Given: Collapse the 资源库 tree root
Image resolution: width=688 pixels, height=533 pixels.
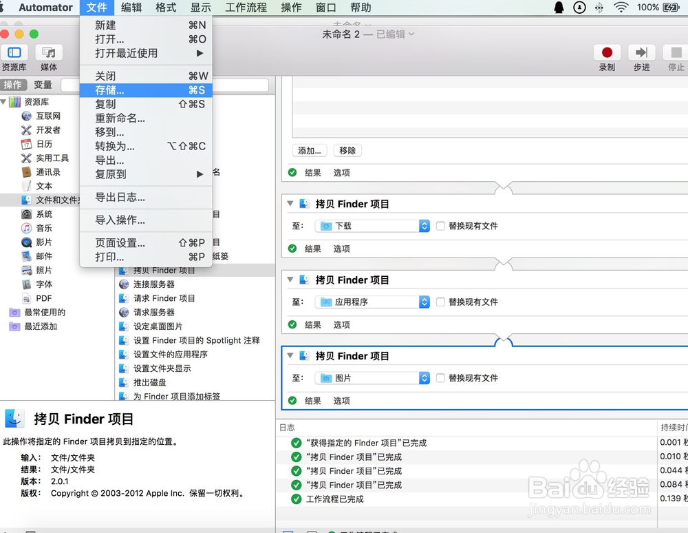Looking at the screenshot, I should tap(3, 102).
